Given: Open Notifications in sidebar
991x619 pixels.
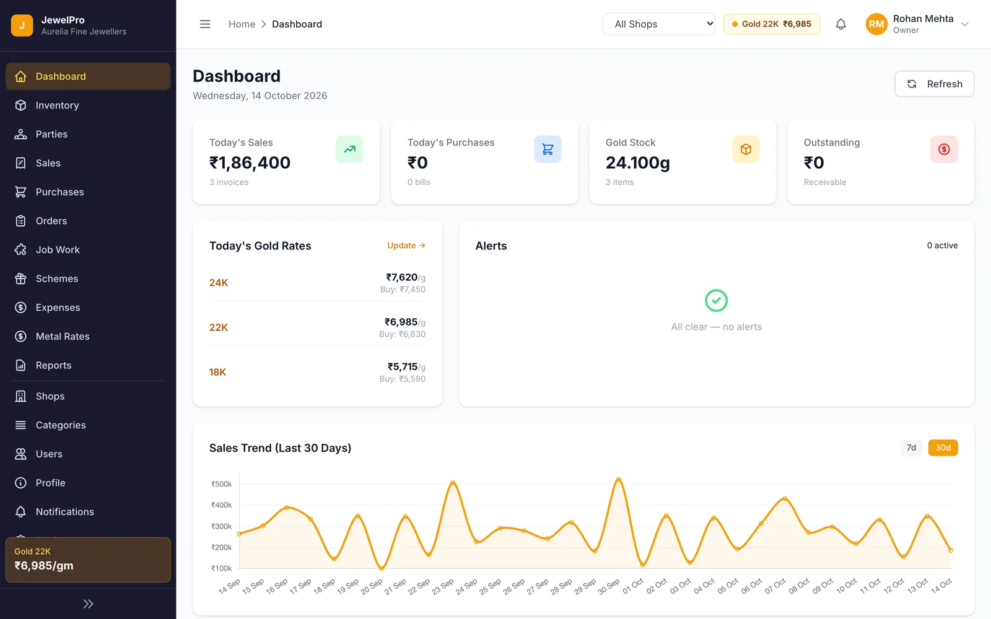Looking at the screenshot, I should [x=88, y=512].
